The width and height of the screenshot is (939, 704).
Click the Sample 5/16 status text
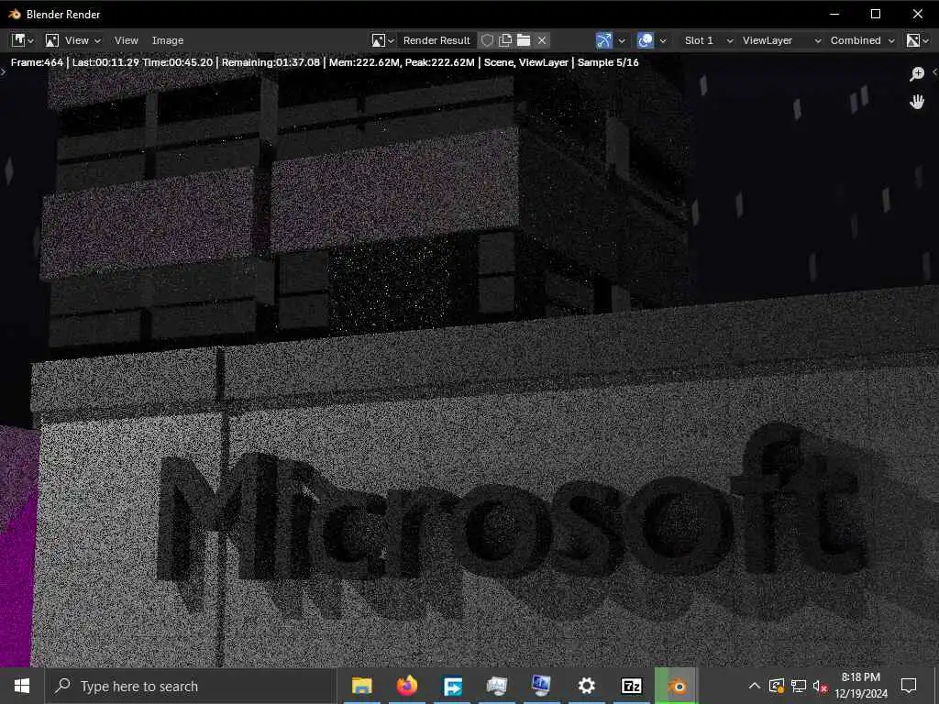click(608, 62)
